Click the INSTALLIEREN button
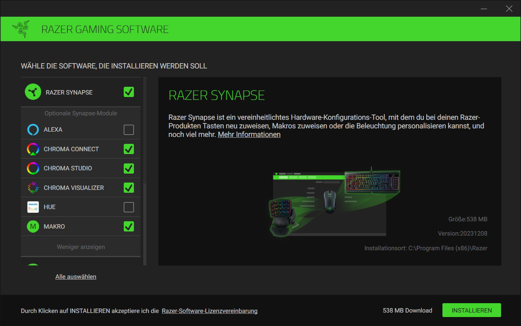Screen dimensions: 521x326 tap(472, 310)
